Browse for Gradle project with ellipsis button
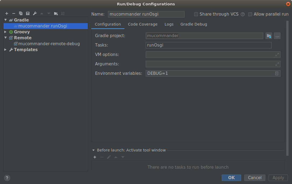The height and width of the screenshot is (184, 292). point(277,36)
